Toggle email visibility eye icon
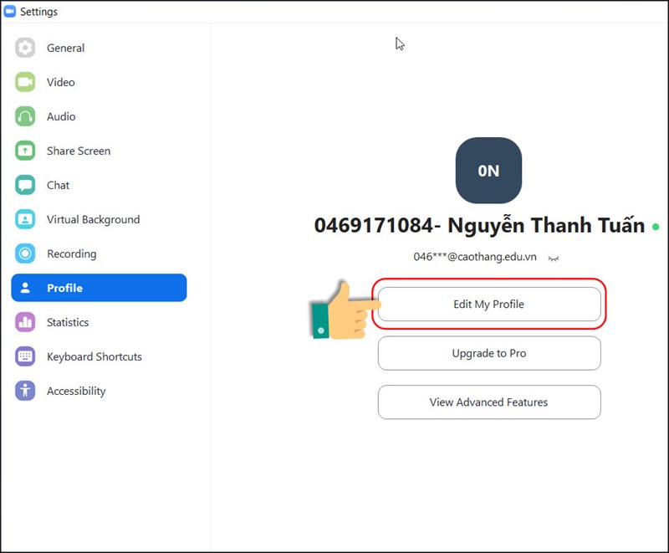Viewport: 669px width, 553px height. coord(553,259)
